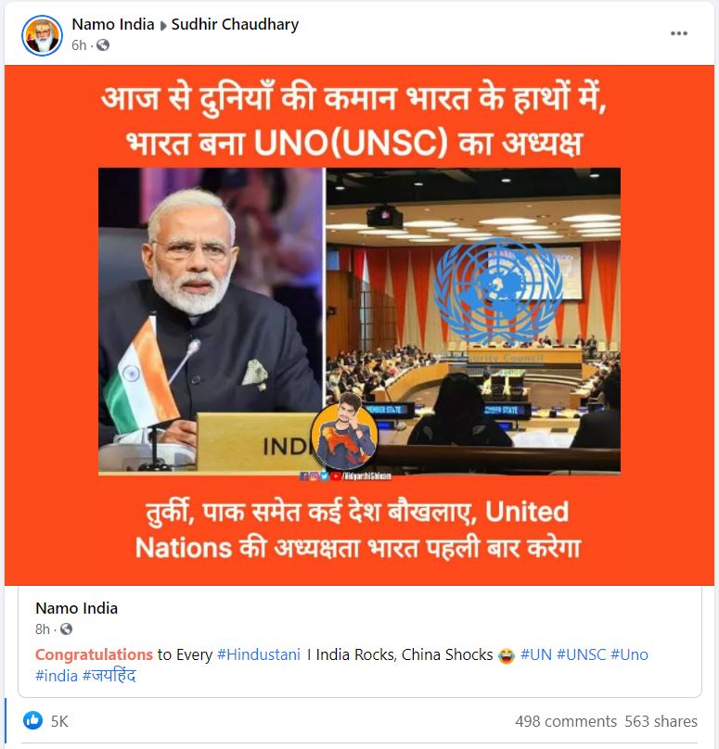Open the #जयहिंद hashtag
This screenshot has width=719, height=749.
(109, 676)
